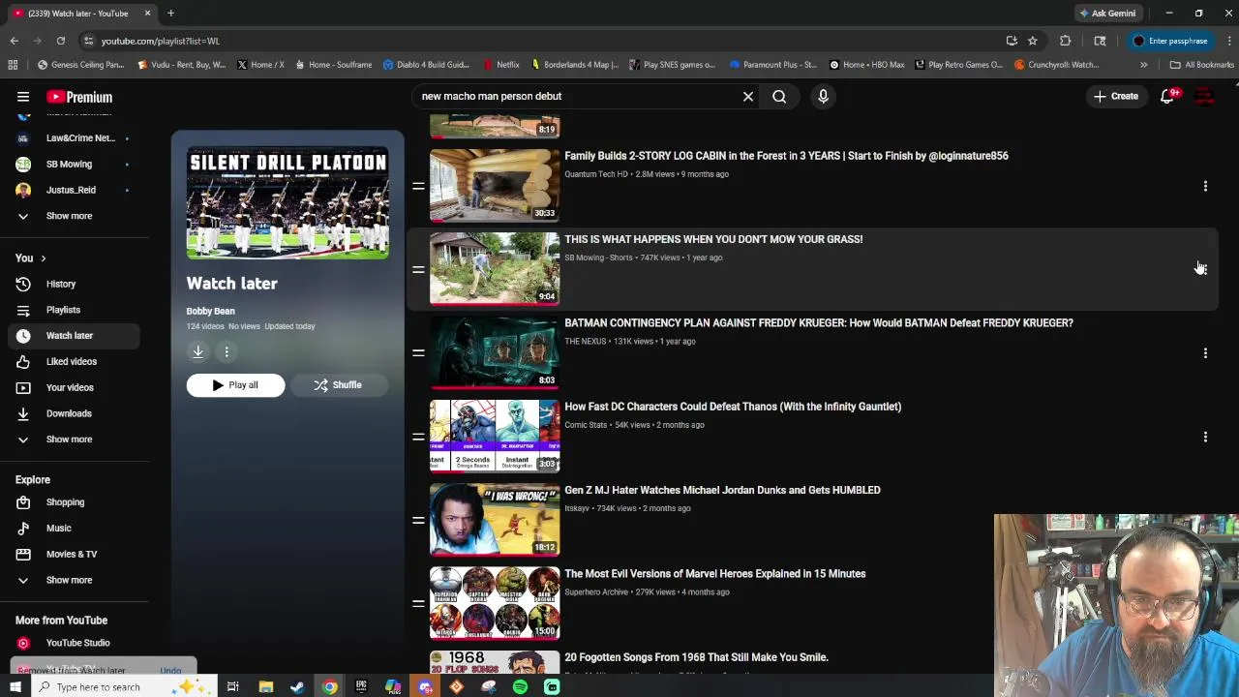Open the Gen Z MJ Hater video title
Image resolution: width=1239 pixels, height=697 pixels.
pos(722,490)
